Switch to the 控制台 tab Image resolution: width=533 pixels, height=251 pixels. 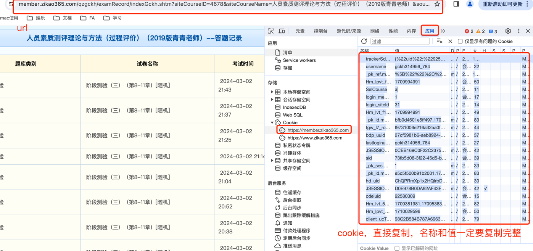click(x=320, y=31)
